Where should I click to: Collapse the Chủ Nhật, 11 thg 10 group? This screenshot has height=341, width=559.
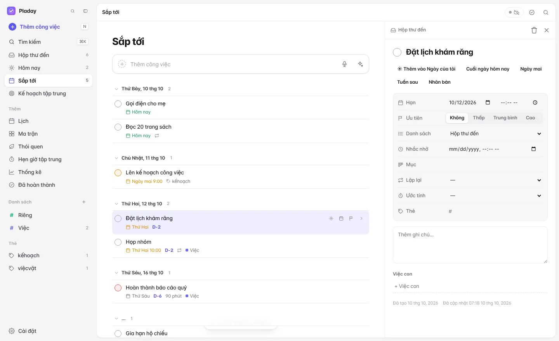click(x=116, y=158)
